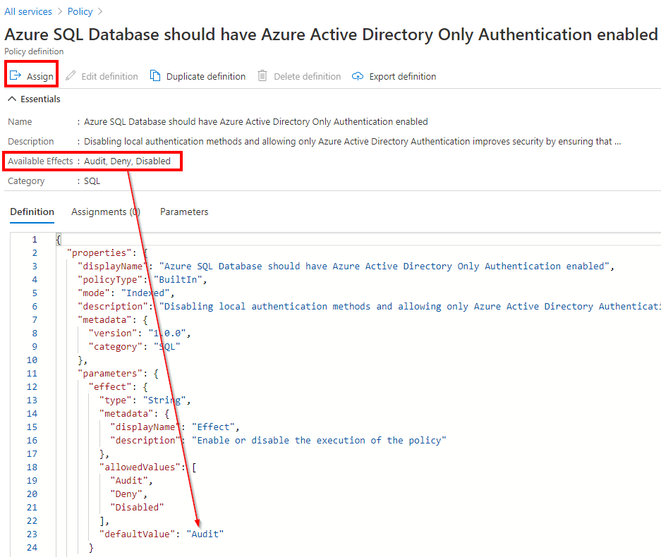Click the Delete definition trash icon
Screen dimensions: 661x557
[x=262, y=76]
